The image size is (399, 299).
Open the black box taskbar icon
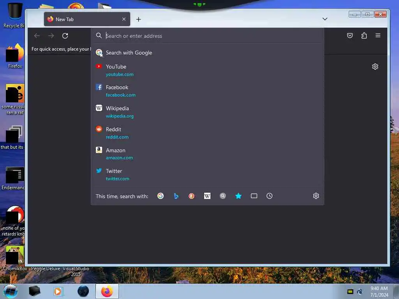pyautogui.click(x=34, y=291)
